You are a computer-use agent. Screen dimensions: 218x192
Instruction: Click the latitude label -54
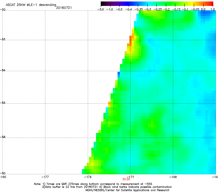click(3, 70)
